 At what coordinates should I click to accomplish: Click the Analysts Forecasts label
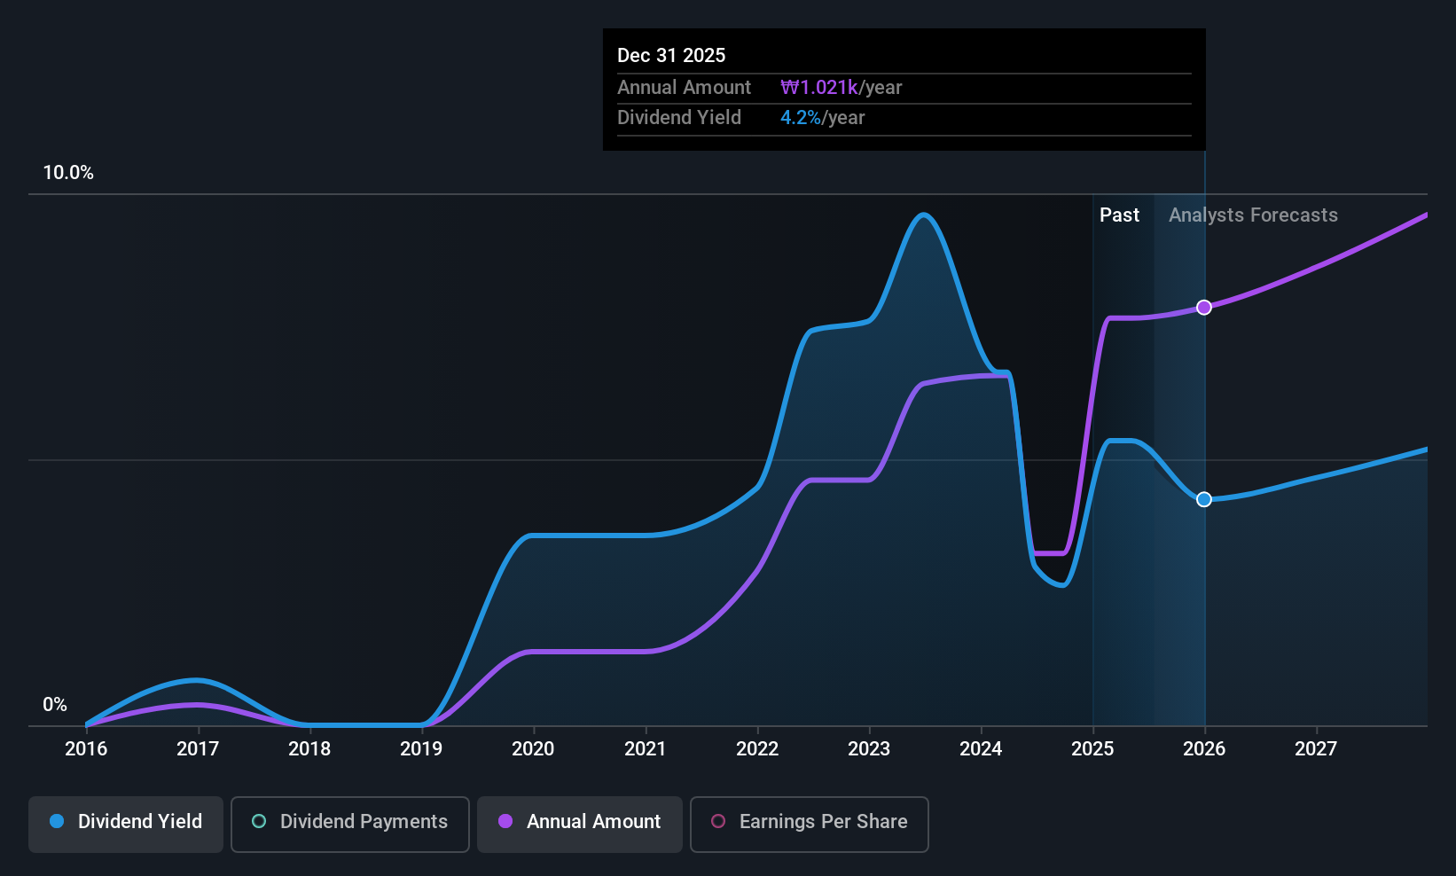[1253, 215]
